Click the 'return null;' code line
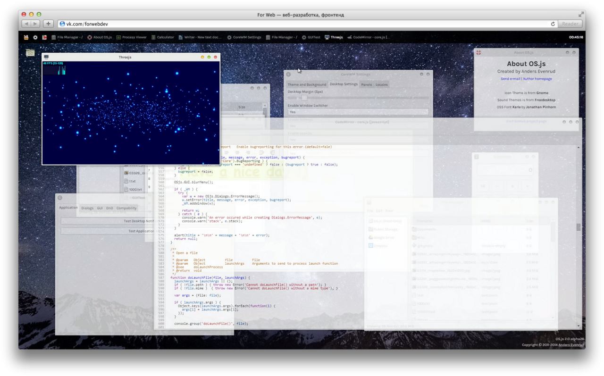604x376 pixels. coord(186,239)
